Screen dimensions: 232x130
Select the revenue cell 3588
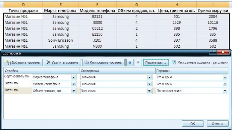(213, 40)
